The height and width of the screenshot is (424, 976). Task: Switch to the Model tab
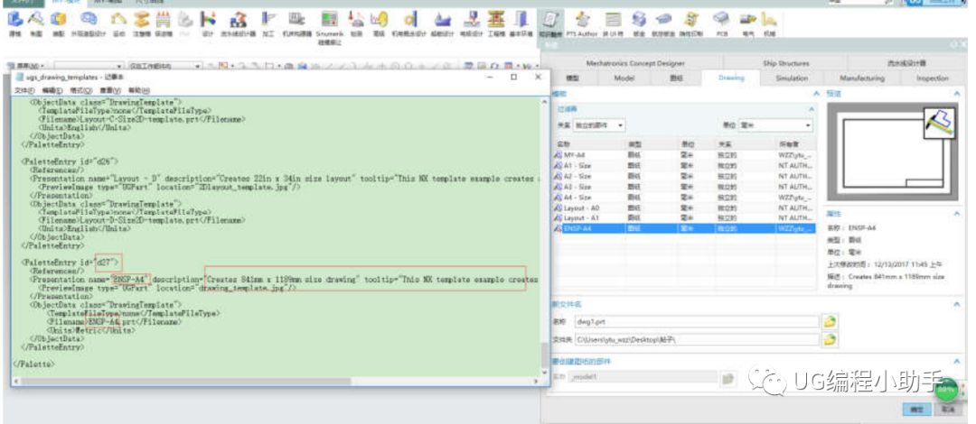click(x=624, y=78)
